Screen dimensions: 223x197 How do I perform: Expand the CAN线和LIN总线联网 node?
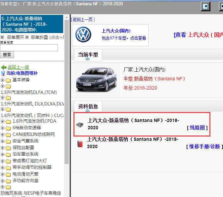(x=2, y=135)
